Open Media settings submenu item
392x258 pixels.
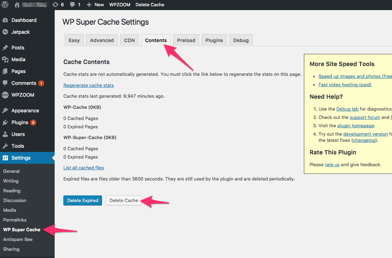coord(9,210)
